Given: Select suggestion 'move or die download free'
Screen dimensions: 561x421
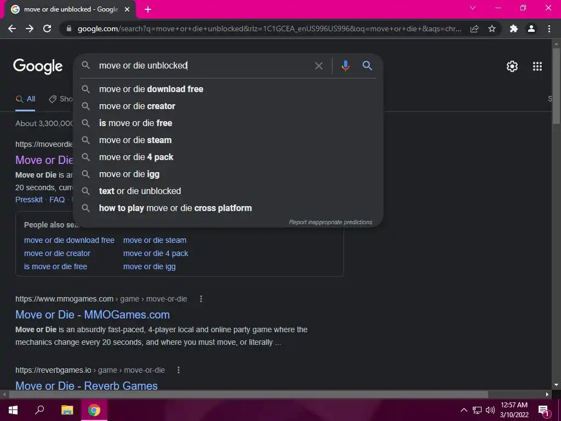Looking at the screenshot, I should point(228,89).
